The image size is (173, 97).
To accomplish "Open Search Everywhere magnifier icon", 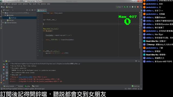I will [x=141, y=7].
